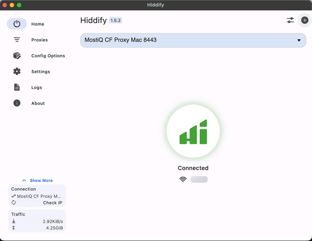Add new profile with plus button
This screenshot has height=241, width=312.
coord(304,20)
